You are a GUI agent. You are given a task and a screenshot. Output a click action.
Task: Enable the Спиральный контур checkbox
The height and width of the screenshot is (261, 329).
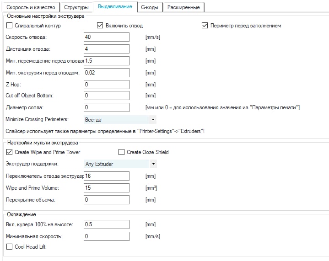[10, 26]
